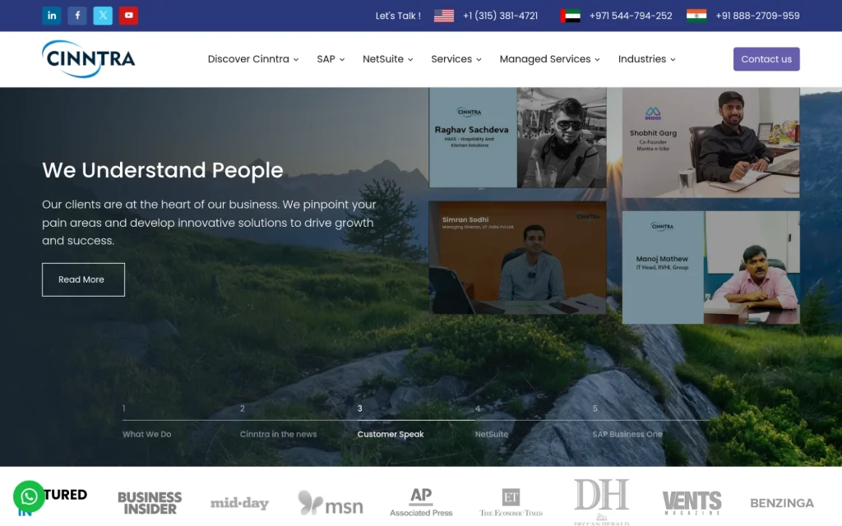
Task: Click the Contact us button
Action: pyautogui.click(x=766, y=59)
